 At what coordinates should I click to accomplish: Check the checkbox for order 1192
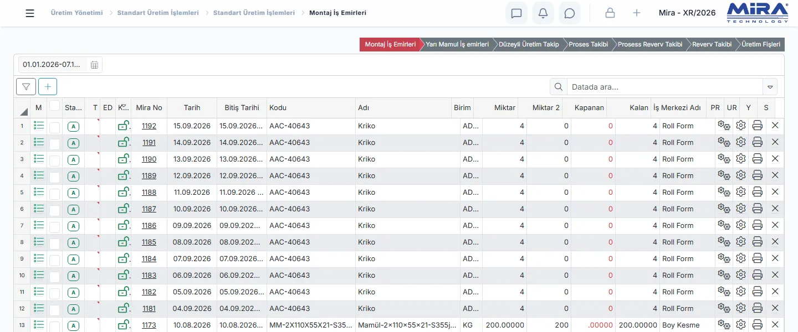pos(54,127)
